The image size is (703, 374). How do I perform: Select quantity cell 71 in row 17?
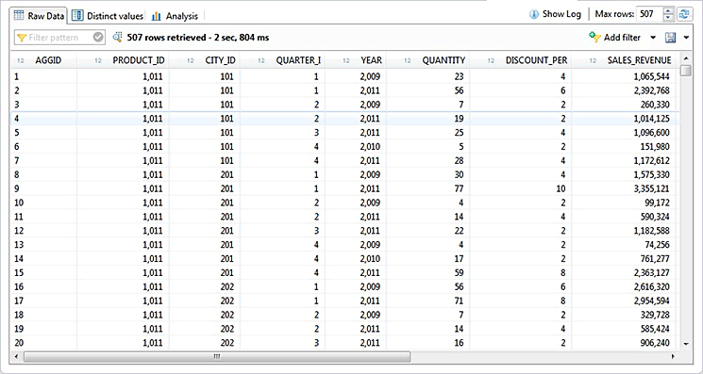pyautogui.click(x=429, y=301)
